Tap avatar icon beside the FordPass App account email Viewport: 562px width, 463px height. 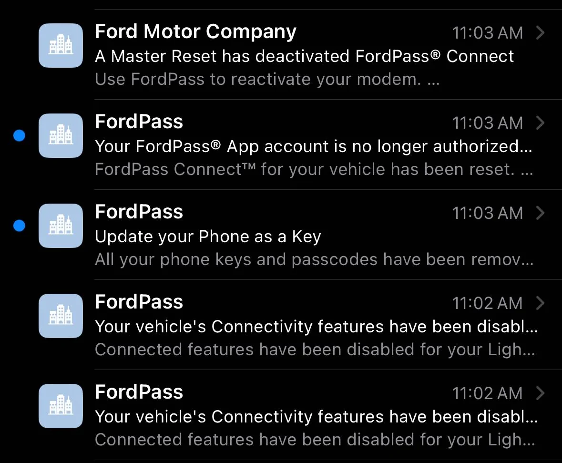tap(61, 136)
